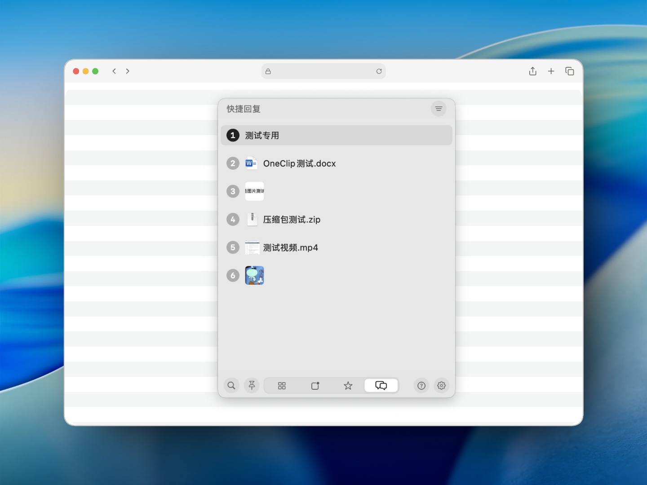The image size is (647, 485).
Task: Maximize the browser window with the green button
Action: 95,71
